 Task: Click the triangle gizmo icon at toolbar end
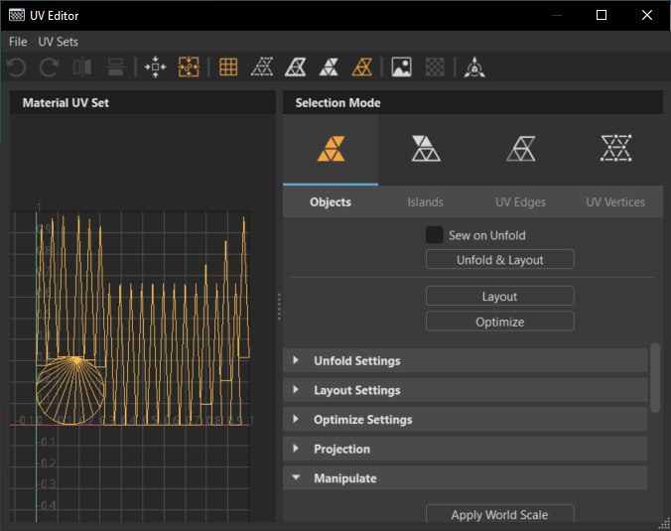click(474, 67)
